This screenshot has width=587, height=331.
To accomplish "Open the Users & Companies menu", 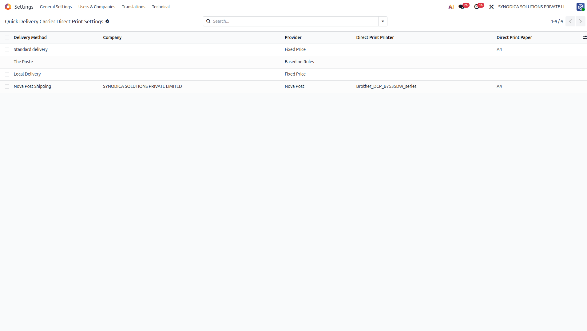I will 97,7.
